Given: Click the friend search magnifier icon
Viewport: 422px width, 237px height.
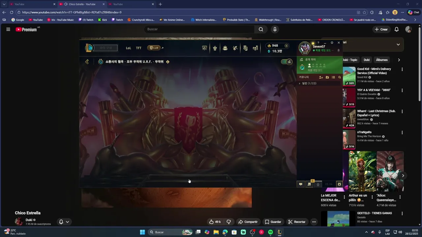Looking at the screenshot, I should pos(340,77).
